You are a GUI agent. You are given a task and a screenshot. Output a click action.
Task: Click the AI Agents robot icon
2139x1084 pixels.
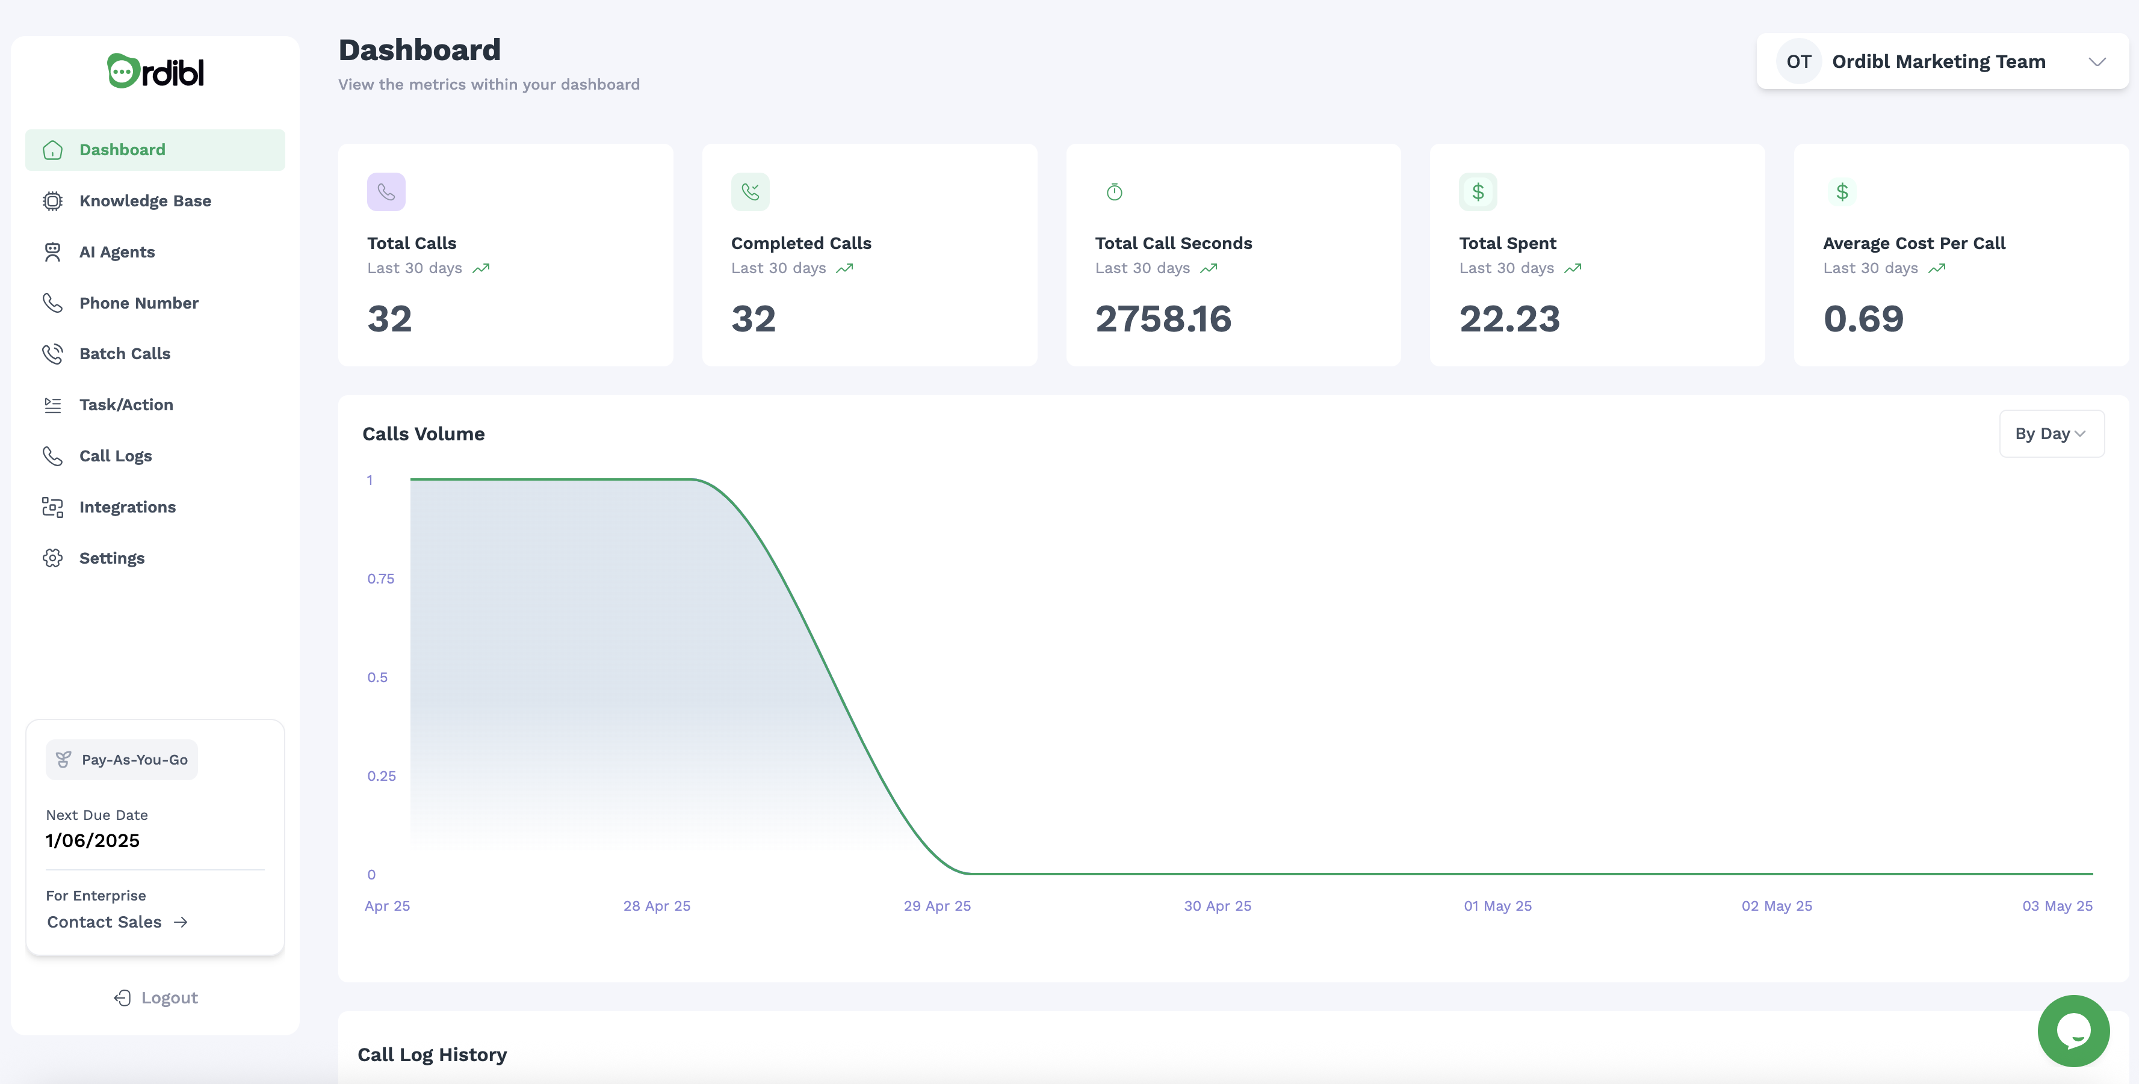(52, 252)
